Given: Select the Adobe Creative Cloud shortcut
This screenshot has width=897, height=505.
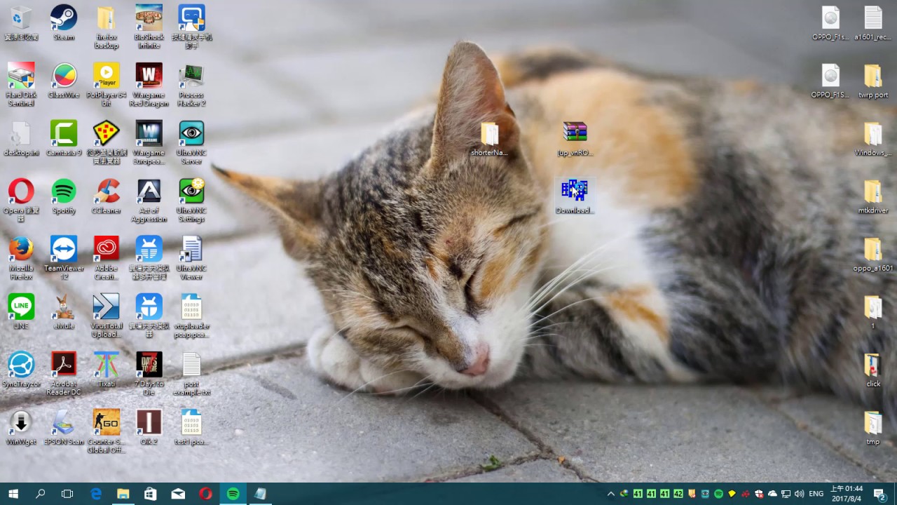Looking at the screenshot, I should click(107, 257).
